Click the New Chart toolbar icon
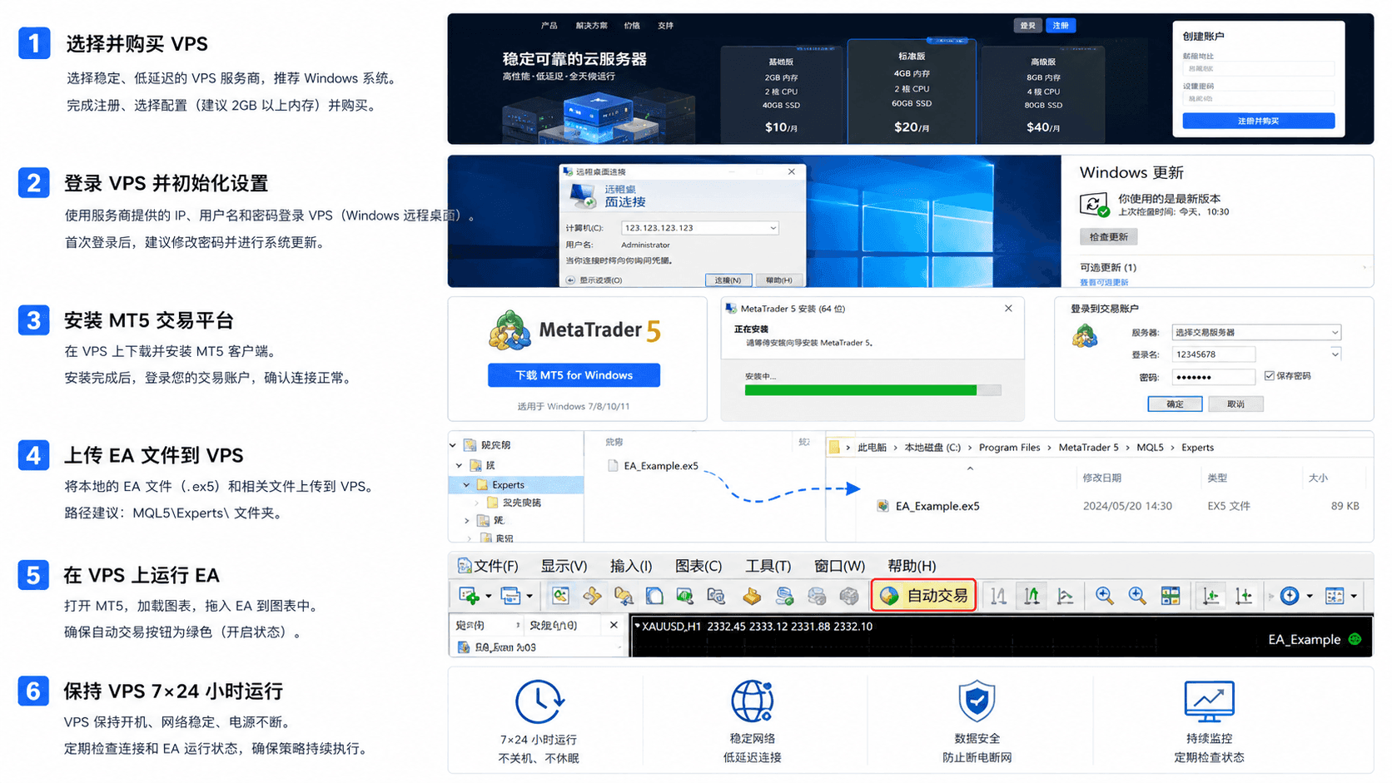Image resolution: width=1392 pixels, height=783 pixels. (469, 596)
